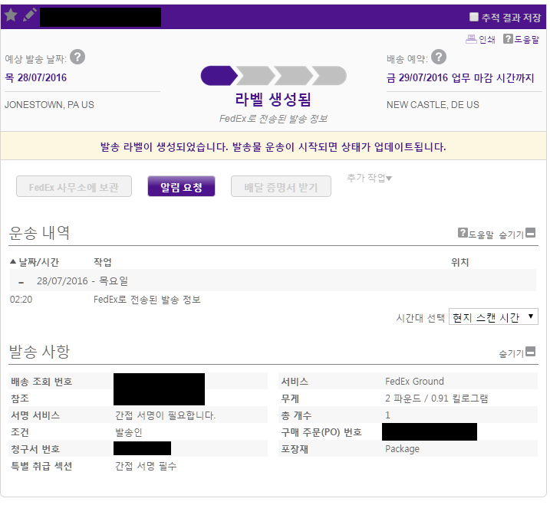
Task: Click the FedEx 사무소에 보관 button
Action: tap(74, 186)
